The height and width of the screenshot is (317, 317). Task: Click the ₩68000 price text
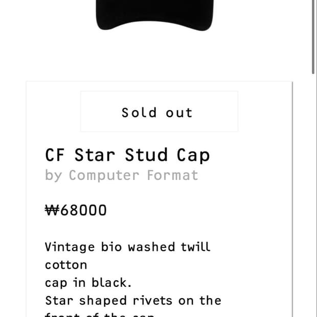pyautogui.click(x=76, y=210)
